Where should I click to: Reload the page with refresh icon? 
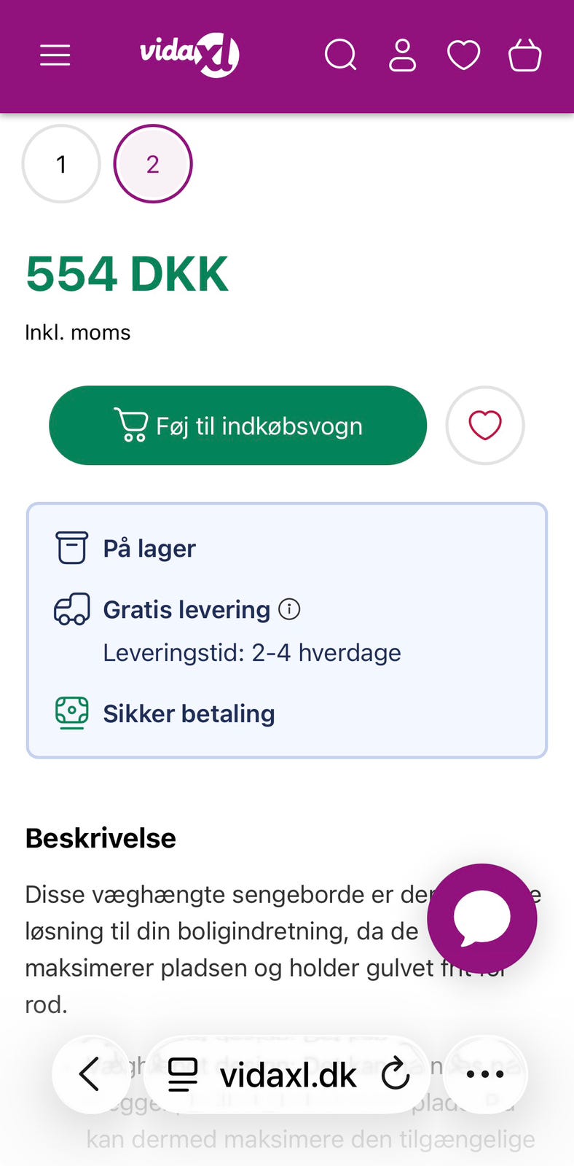coord(396,1074)
